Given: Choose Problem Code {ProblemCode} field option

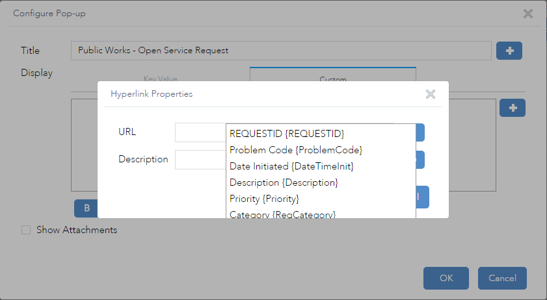Looking at the screenshot, I should pos(296,150).
